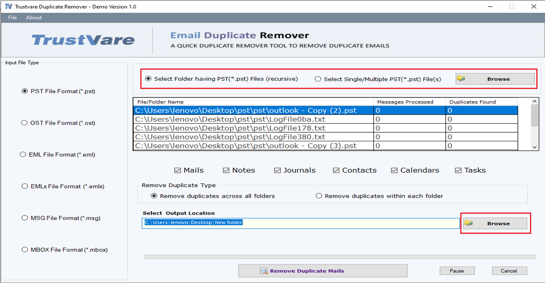The image size is (545, 283).
Task: Toggle the Mails checkbox
Action: 189,170
